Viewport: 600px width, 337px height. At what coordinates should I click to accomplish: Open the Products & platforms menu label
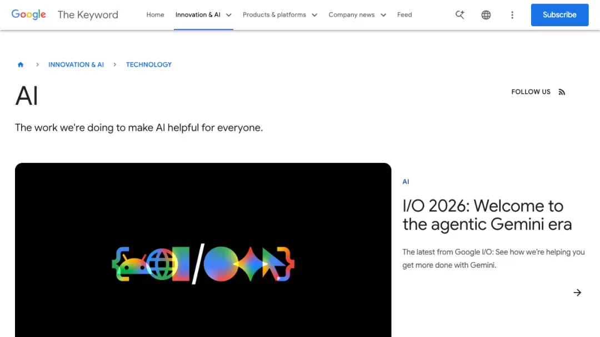[274, 15]
